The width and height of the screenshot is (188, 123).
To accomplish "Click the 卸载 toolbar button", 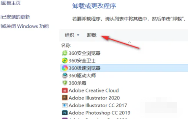I will coord(91,35).
